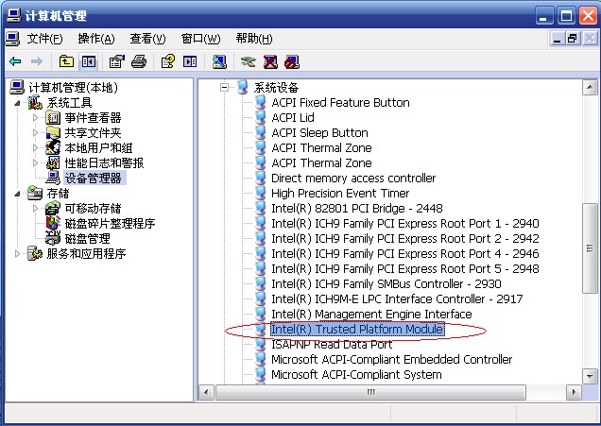Click the 可移动存储 icon
601x426 pixels.
pos(53,209)
